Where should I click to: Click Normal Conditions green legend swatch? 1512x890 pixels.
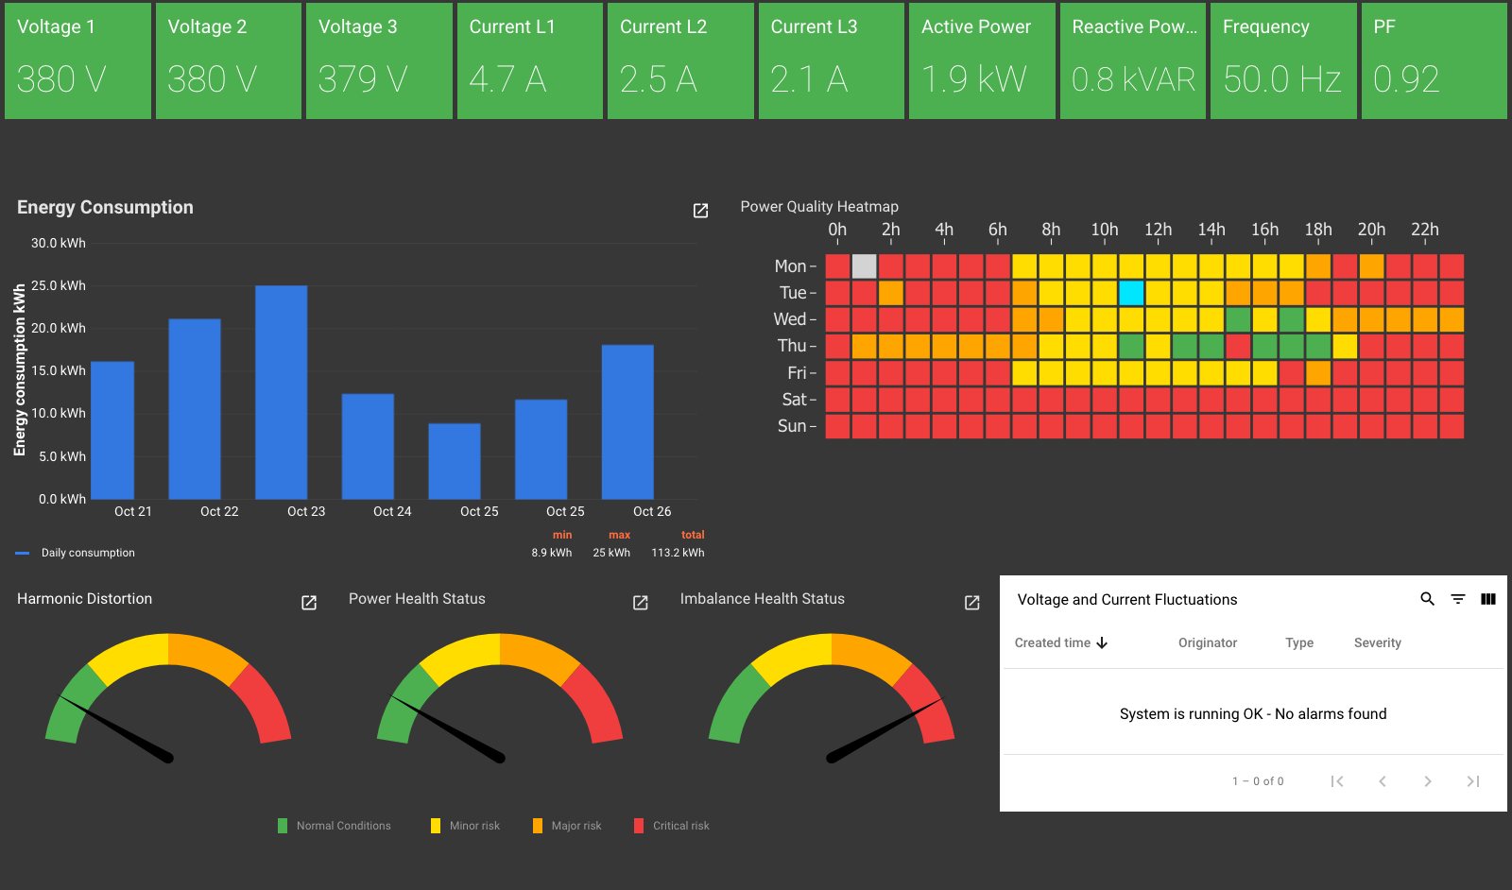click(x=283, y=826)
